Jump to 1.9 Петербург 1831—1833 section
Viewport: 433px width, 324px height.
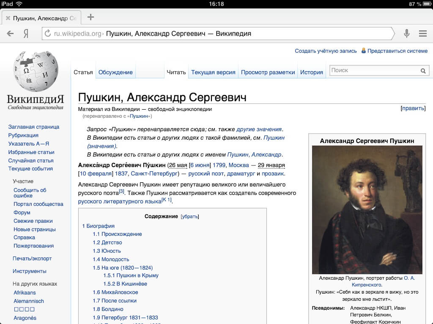click(125, 317)
